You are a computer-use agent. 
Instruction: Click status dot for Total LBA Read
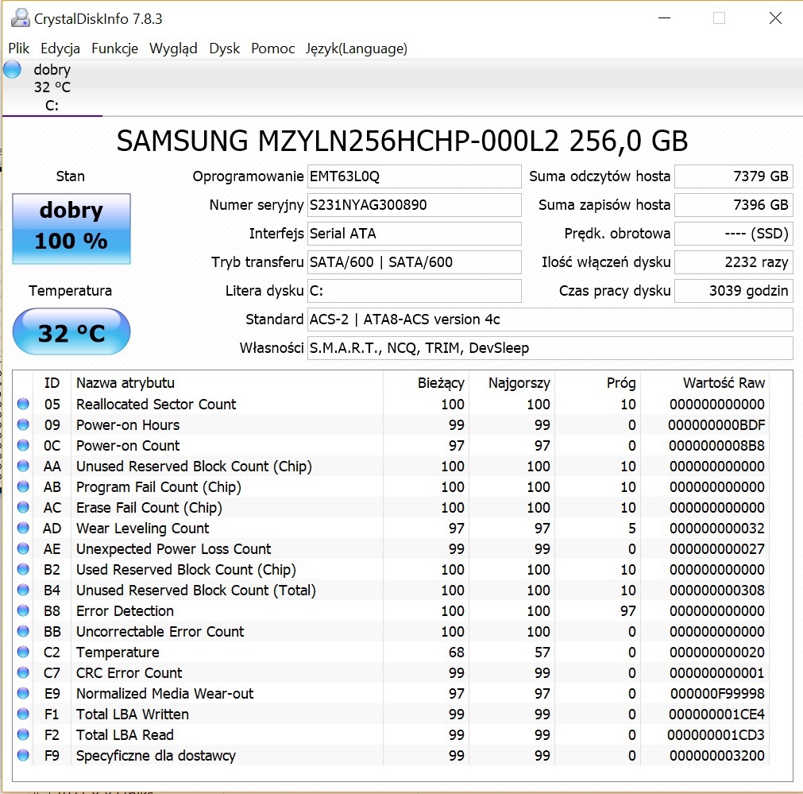click(x=23, y=734)
